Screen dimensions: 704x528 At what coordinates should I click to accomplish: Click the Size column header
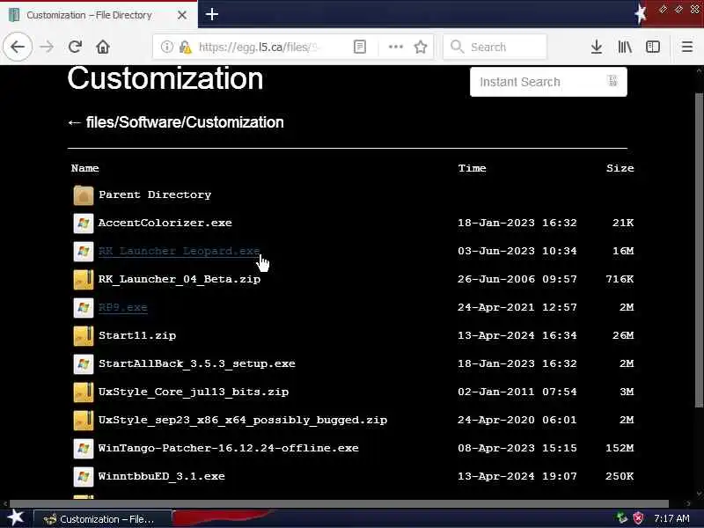pos(620,168)
